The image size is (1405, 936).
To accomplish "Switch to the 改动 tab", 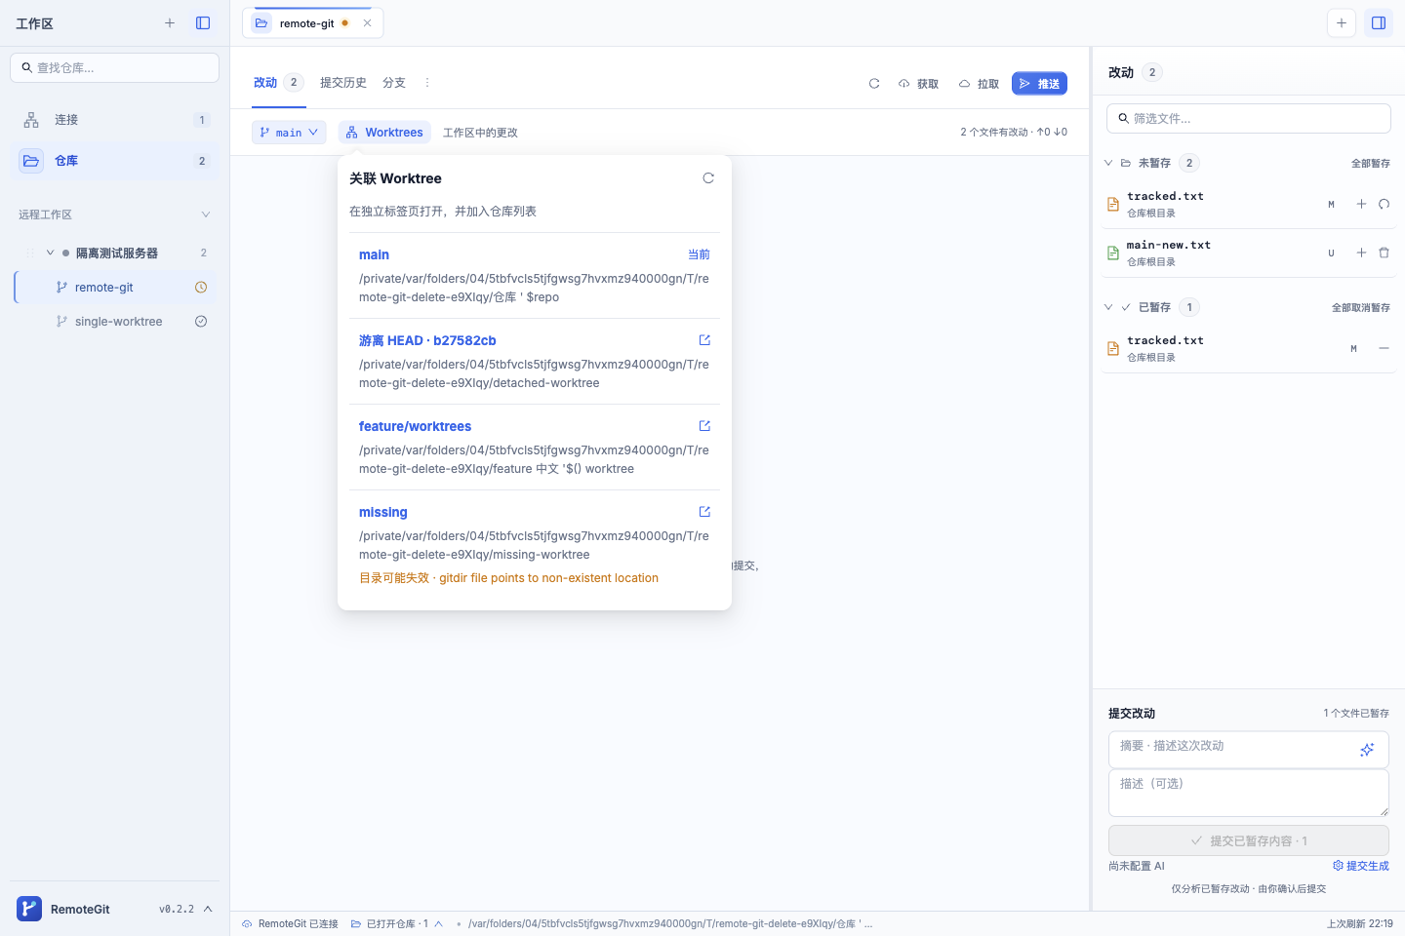I will pyautogui.click(x=279, y=83).
